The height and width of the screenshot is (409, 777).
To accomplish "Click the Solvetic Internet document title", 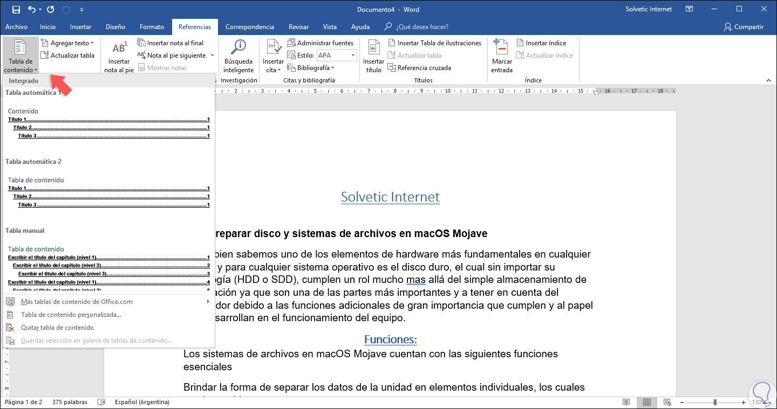I will tap(390, 197).
